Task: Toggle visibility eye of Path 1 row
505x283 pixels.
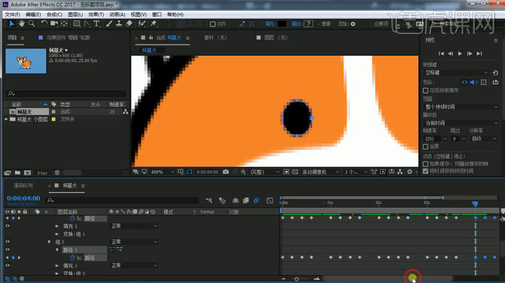Action: click(x=8, y=249)
